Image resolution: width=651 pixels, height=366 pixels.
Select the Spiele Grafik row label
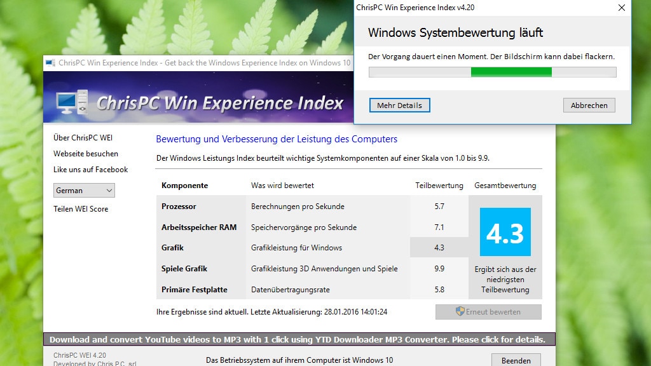[x=184, y=269]
